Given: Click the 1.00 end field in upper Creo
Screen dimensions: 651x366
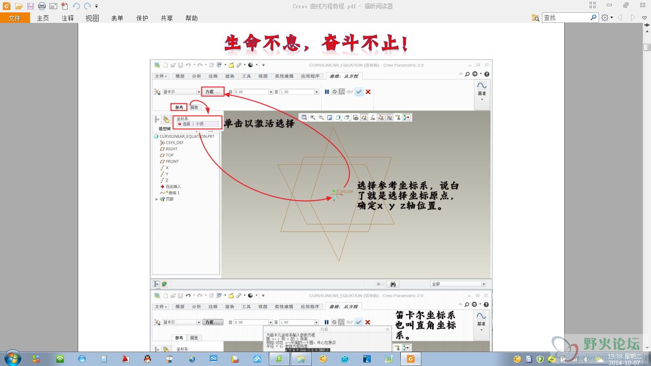Looking at the screenshot, I should [x=299, y=91].
